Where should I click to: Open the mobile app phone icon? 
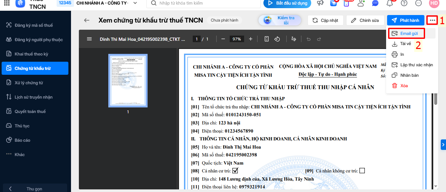tap(347, 3)
